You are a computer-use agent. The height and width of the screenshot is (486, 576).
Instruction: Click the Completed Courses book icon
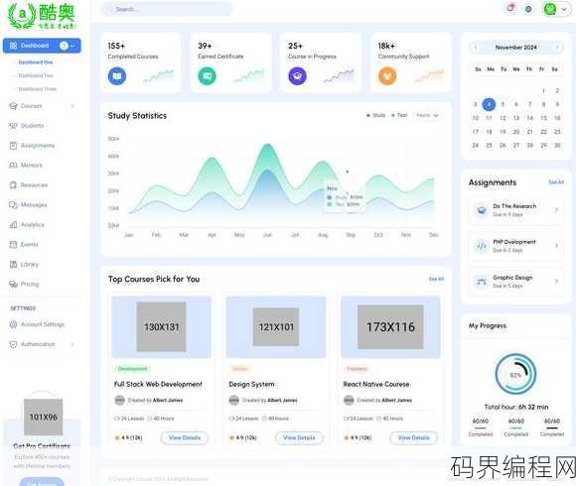117,76
